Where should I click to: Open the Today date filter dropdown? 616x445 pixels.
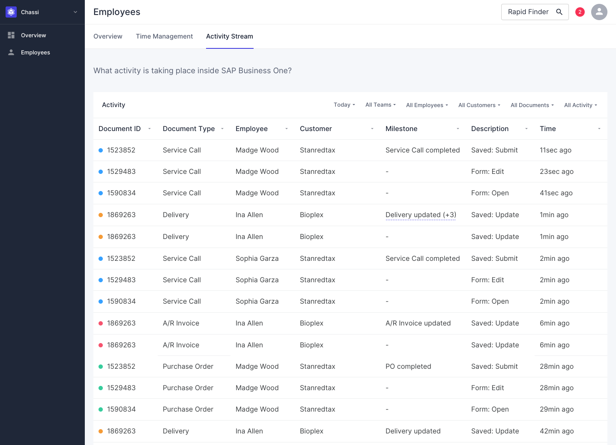[x=344, y=105]
